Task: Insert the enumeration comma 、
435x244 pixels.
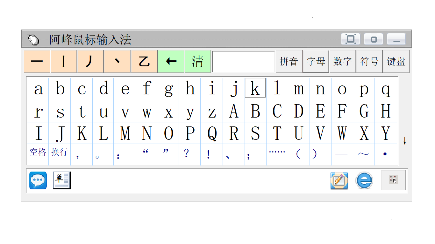Action: tap(234, 154)
